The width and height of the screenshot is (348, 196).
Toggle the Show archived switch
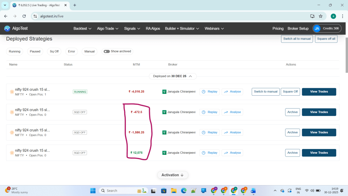(107, 51)
